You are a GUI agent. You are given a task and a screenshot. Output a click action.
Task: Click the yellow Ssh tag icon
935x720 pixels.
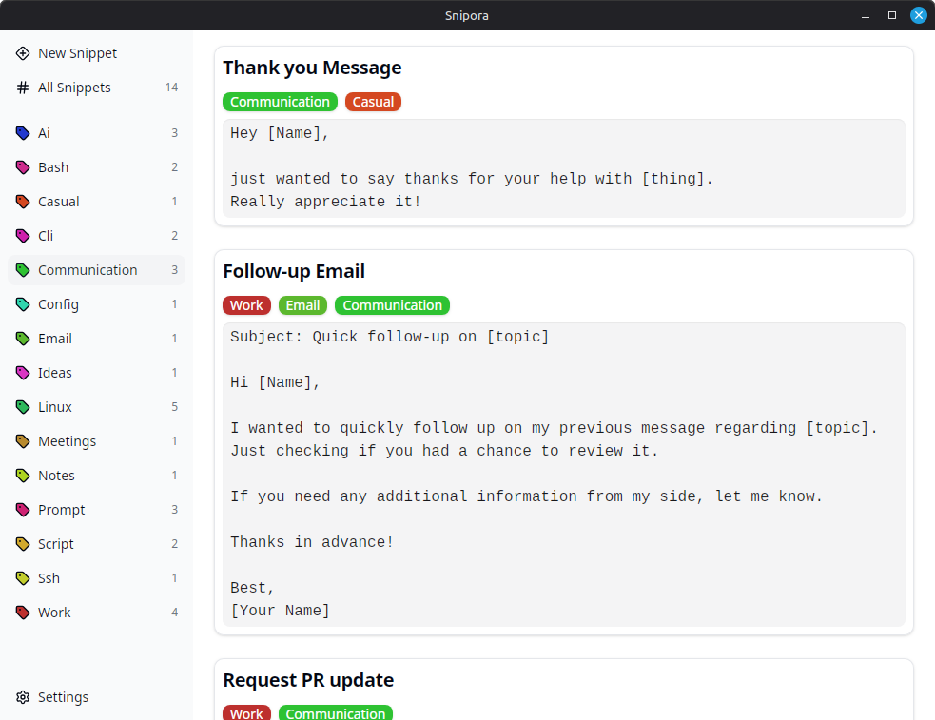click(x=23, y=578)
